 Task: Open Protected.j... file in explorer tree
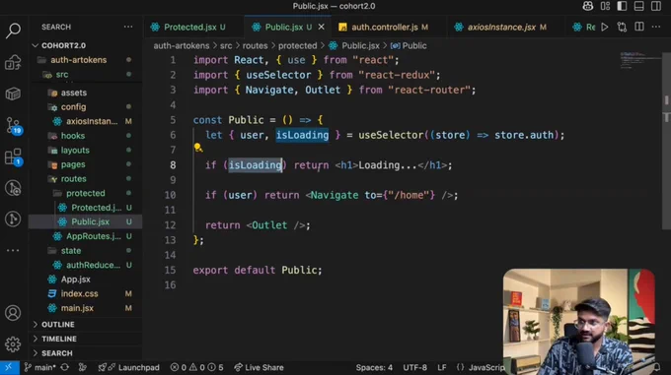(86, 208)
